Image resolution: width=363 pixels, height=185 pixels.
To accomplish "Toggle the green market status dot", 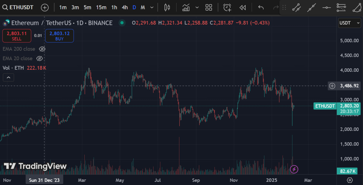I will [122, 23].
